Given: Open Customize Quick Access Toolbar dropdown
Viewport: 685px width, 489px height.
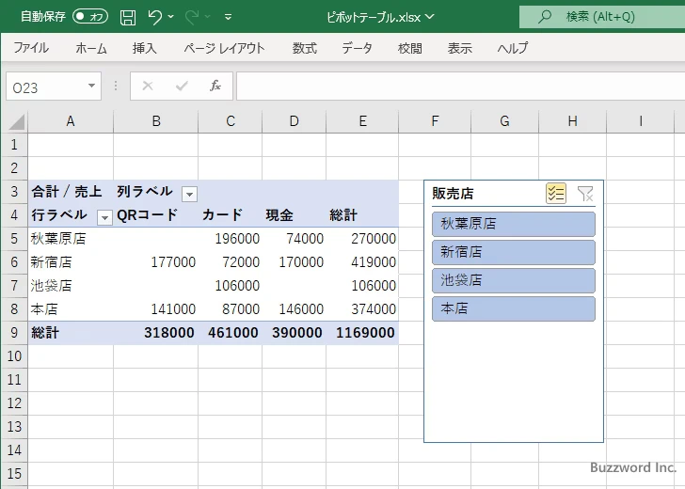Looking at the screenshot, I should [228, 18].
